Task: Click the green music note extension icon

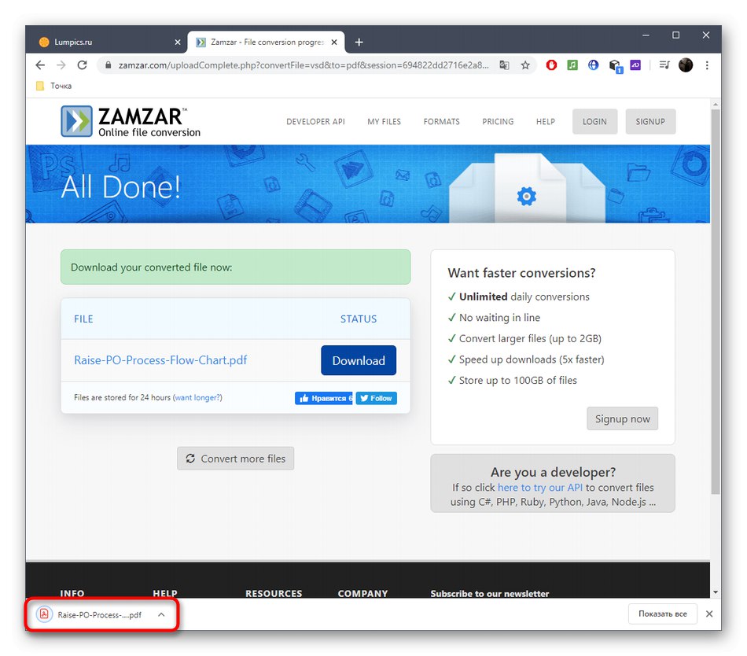Action: [x=572, y=64]
